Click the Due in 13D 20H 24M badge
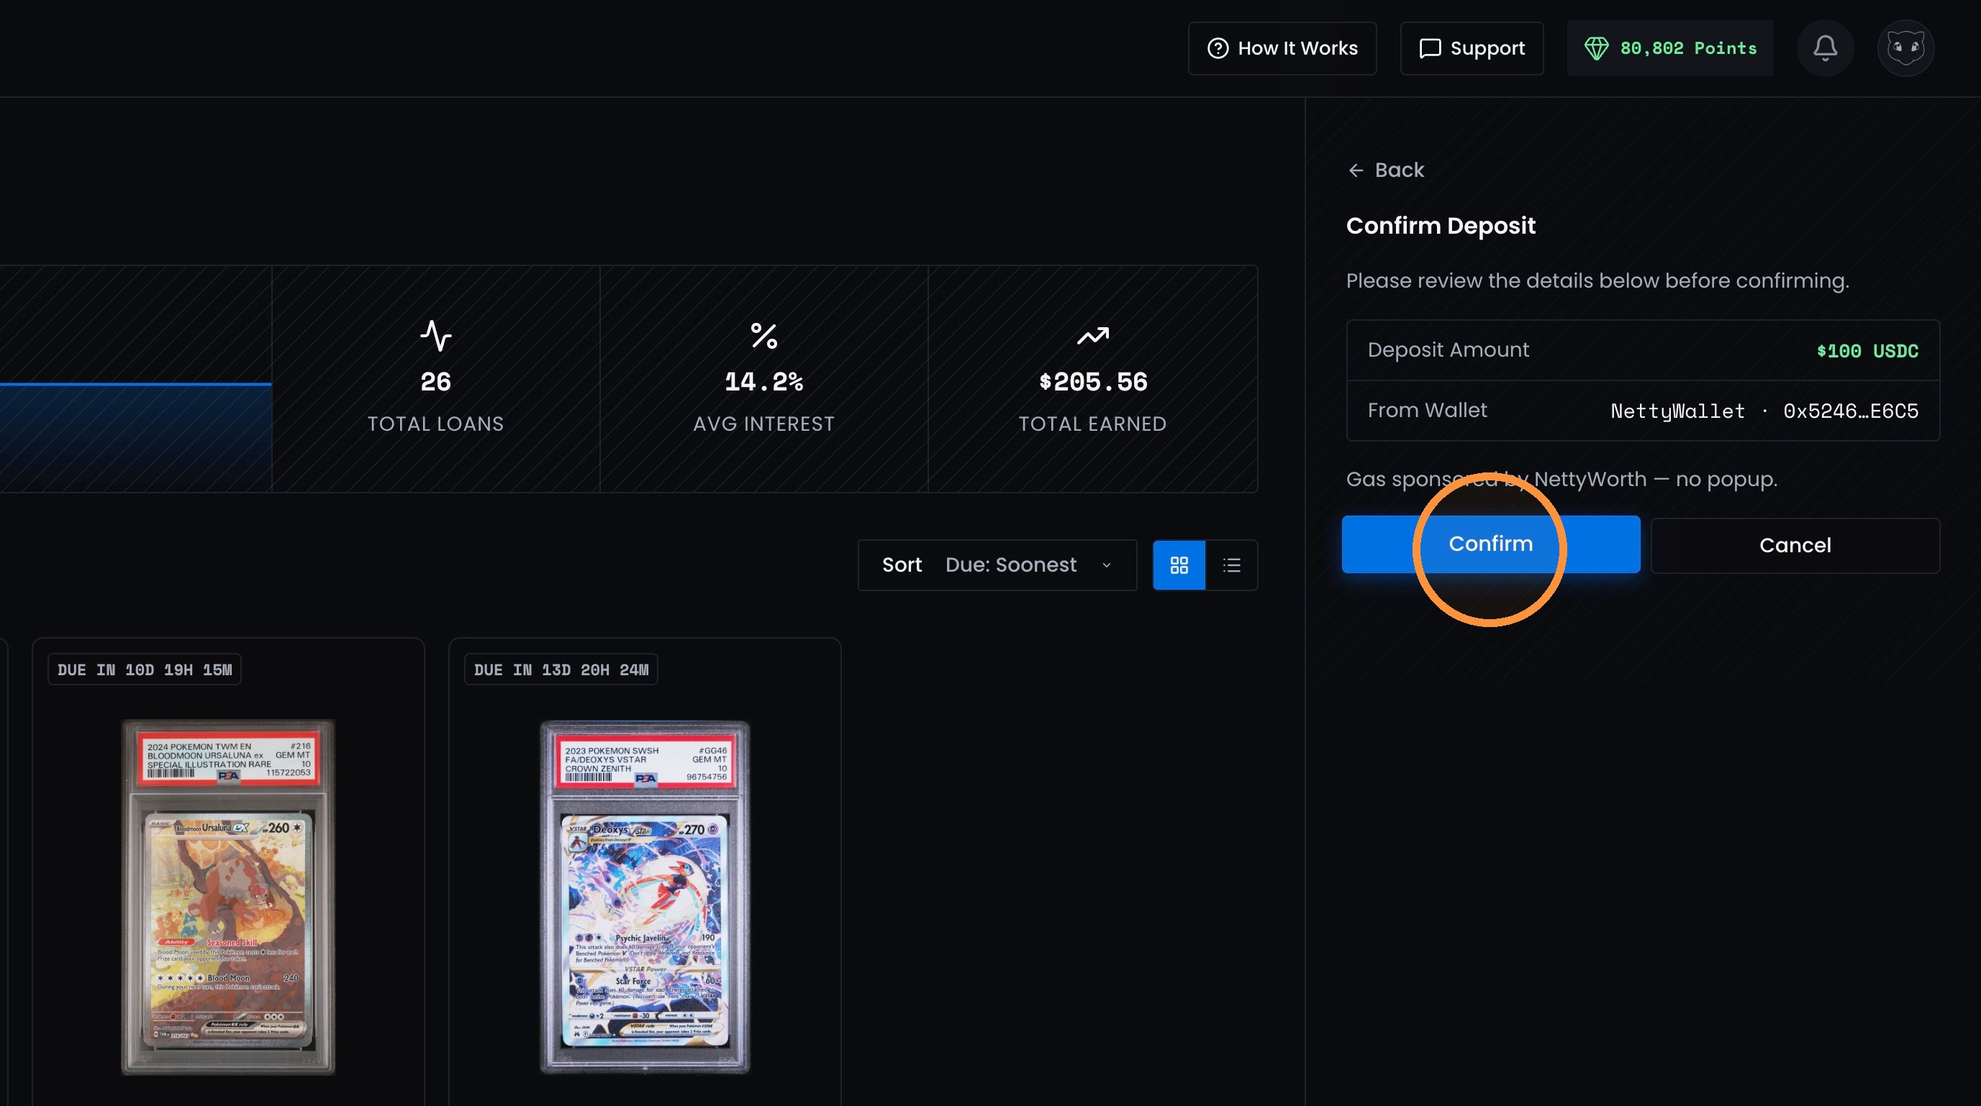The height and width of the screenshot is (1106, 1981). [x=561, y=669]
